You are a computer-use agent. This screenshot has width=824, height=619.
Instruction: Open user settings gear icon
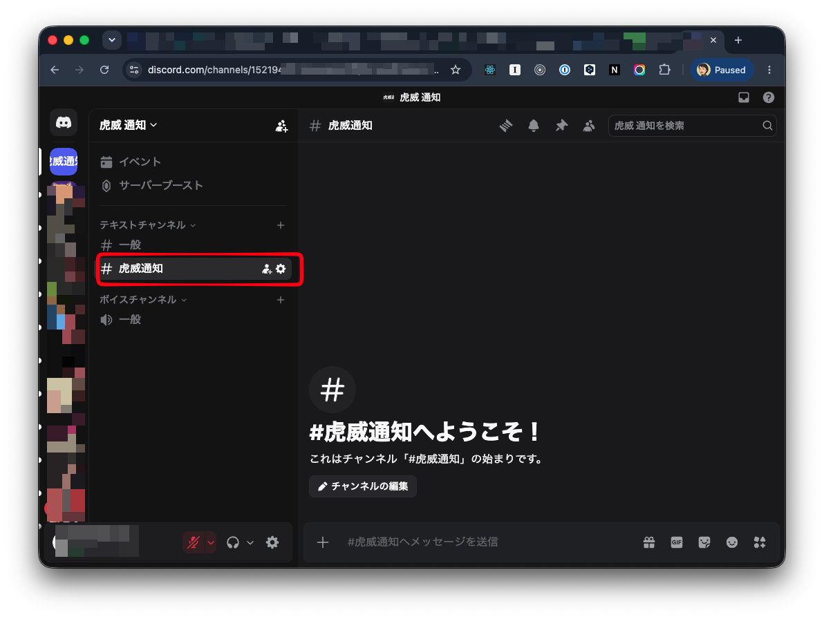[272, 542]
